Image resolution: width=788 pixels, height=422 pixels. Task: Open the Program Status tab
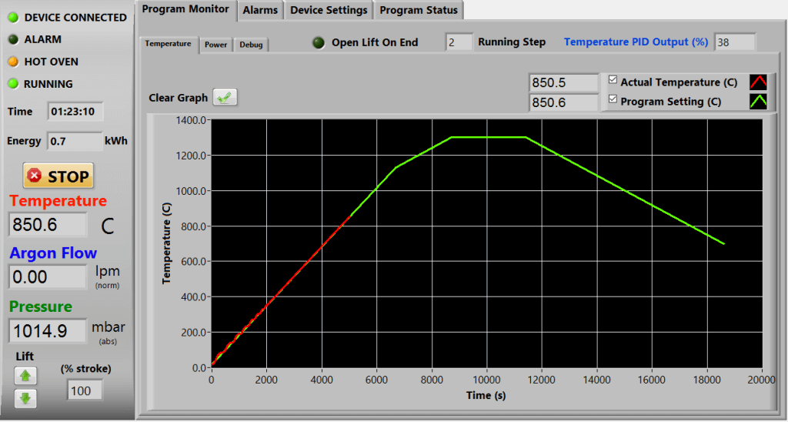click(x=419, y=10)
